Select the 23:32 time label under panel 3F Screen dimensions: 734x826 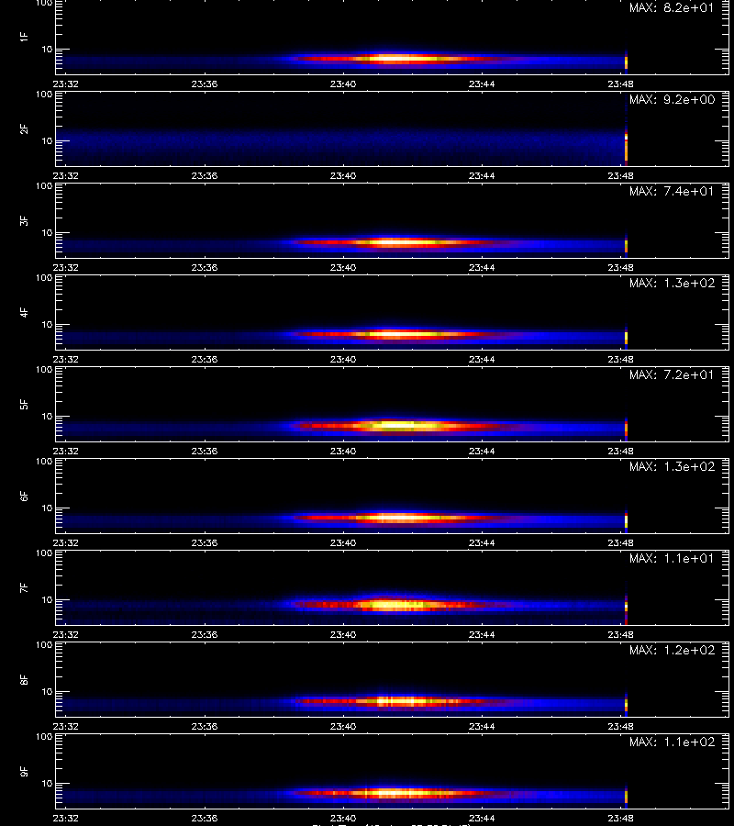point(66,268)
